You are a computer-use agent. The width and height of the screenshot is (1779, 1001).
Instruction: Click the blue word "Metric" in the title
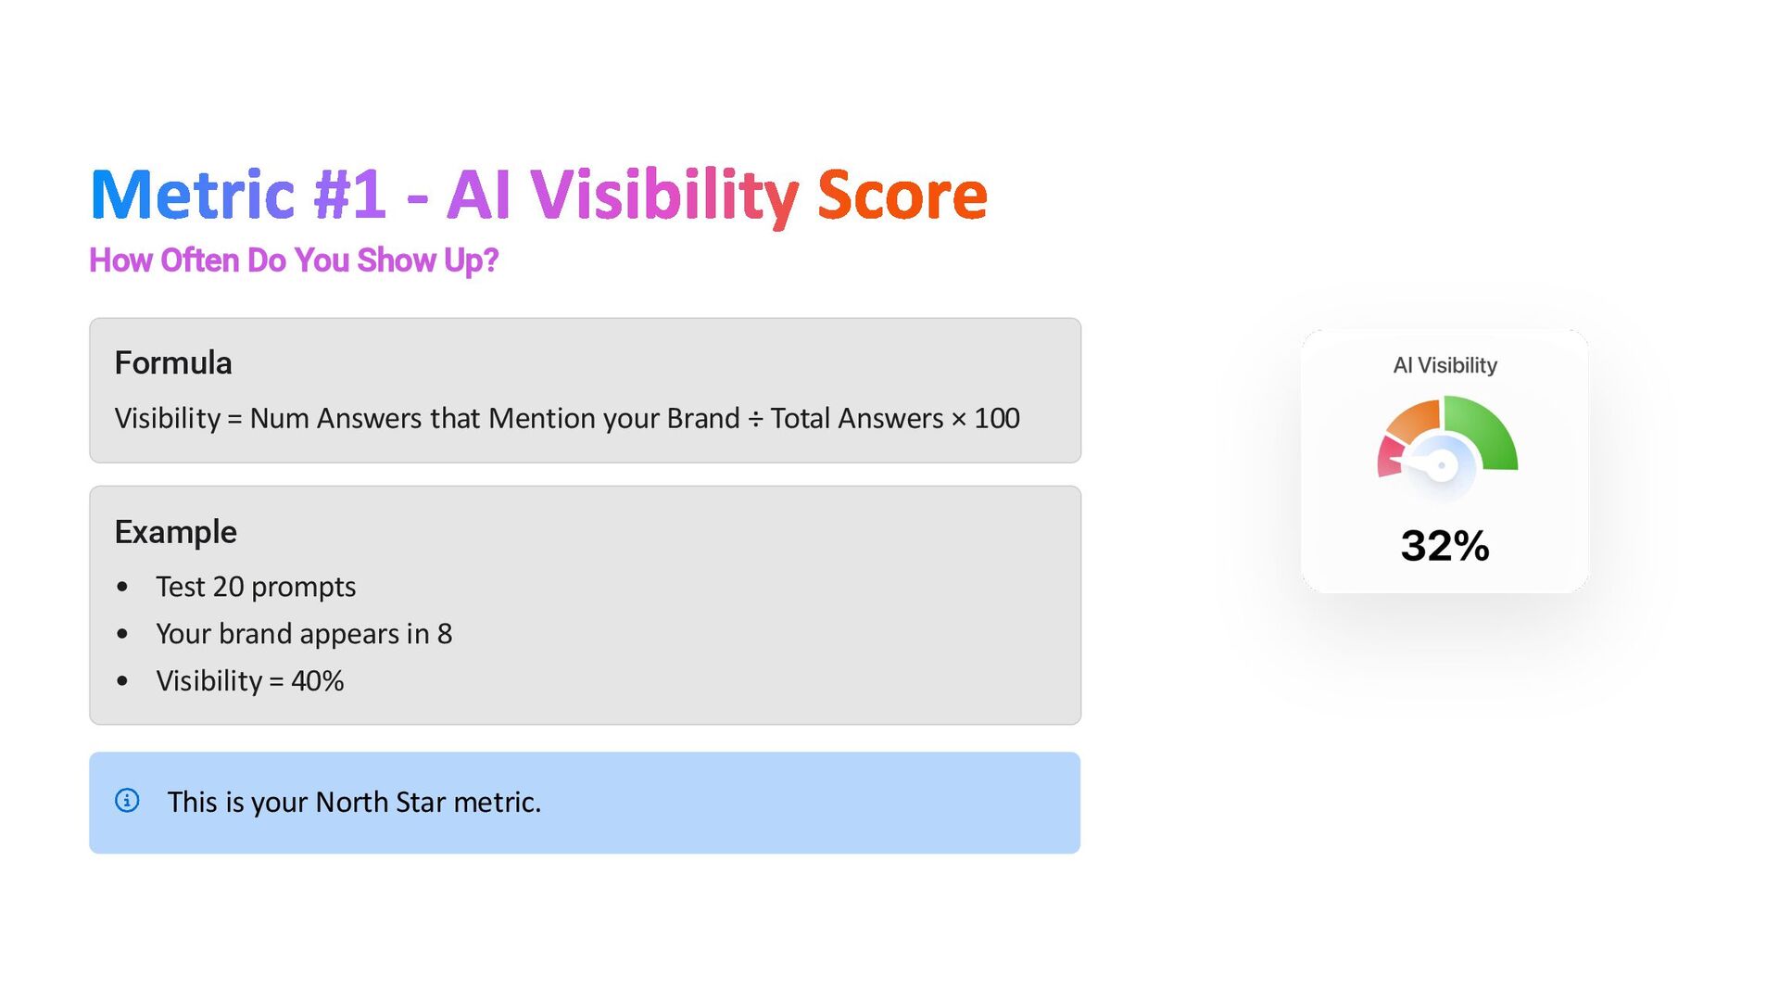tap(192, 195)
